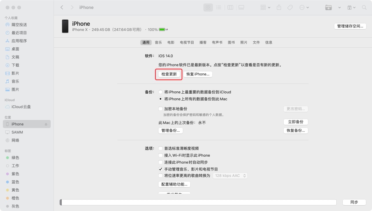Screen dimensions: 372x211
Task: Switch Finder to list view
Action: [x=219, y=8]
